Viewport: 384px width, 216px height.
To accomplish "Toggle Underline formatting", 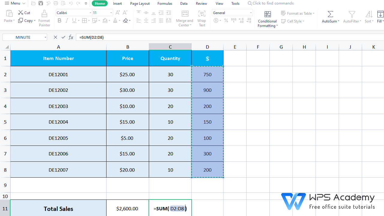I will tap(74, 20).
